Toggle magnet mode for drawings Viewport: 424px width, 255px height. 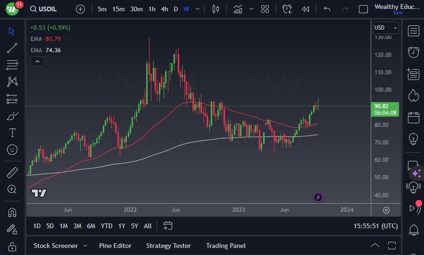(x=12, y=212)
